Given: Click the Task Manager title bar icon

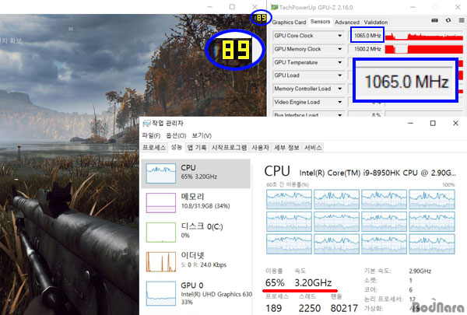Looking at the screenshot, I should pos(146,123).
